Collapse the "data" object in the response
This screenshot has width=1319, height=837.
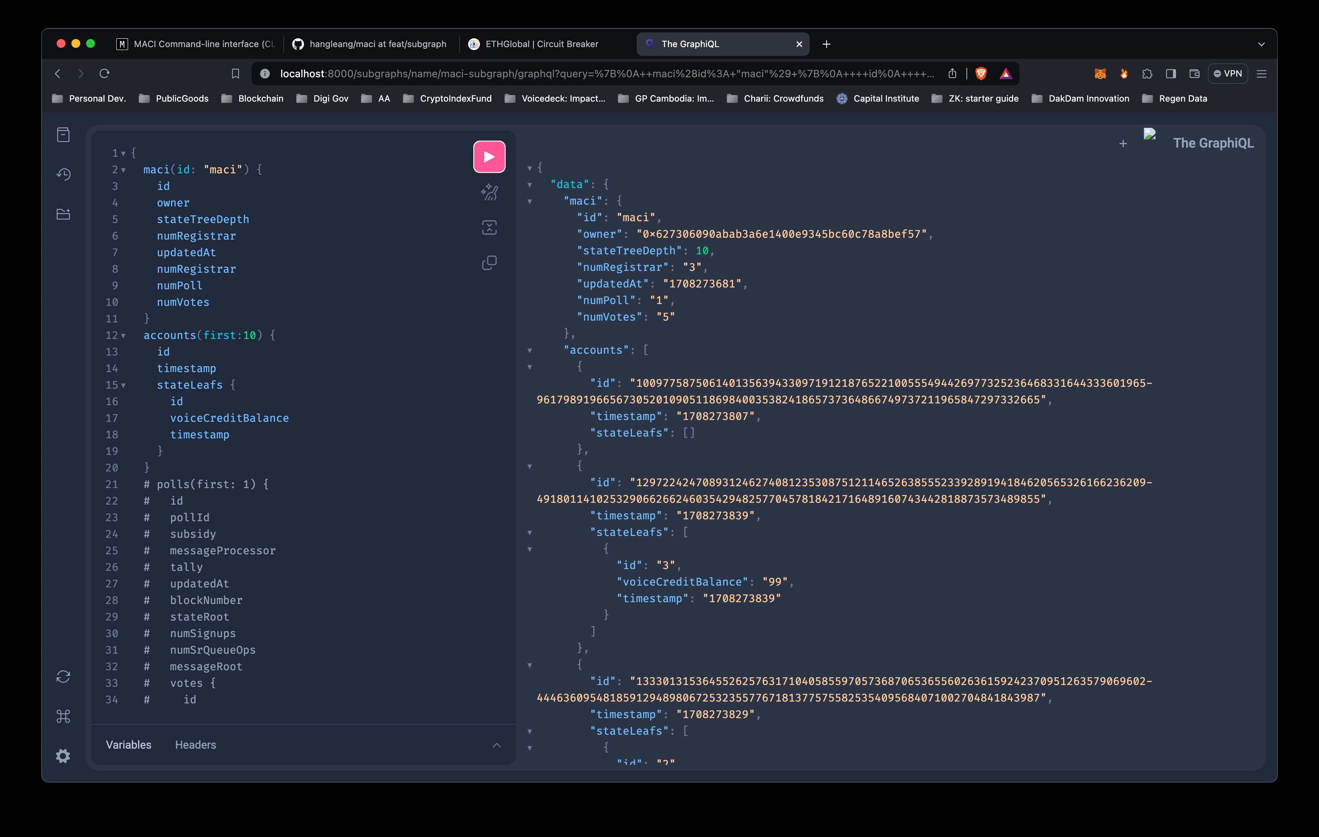[x=530, y=185]
